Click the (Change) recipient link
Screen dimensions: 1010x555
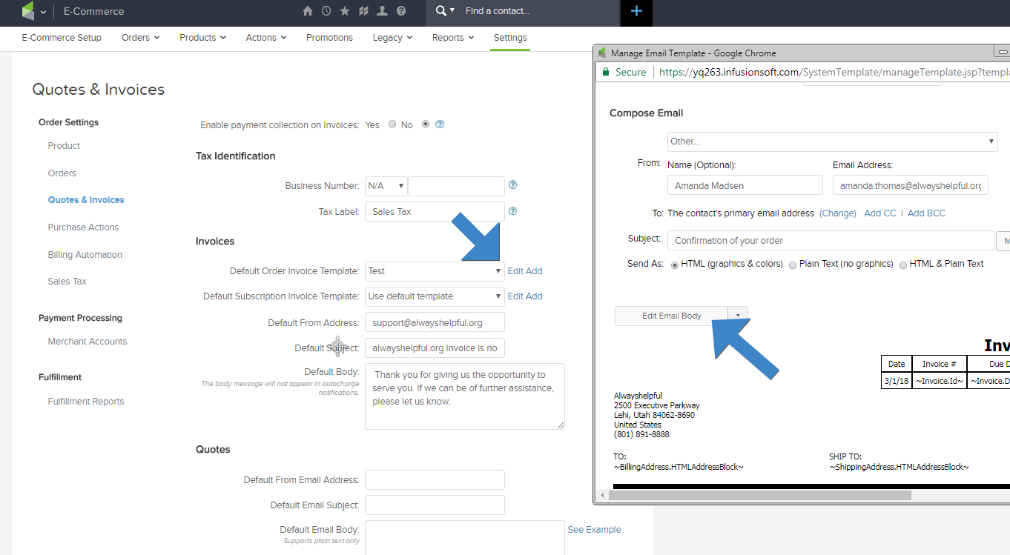click(837, 213)
